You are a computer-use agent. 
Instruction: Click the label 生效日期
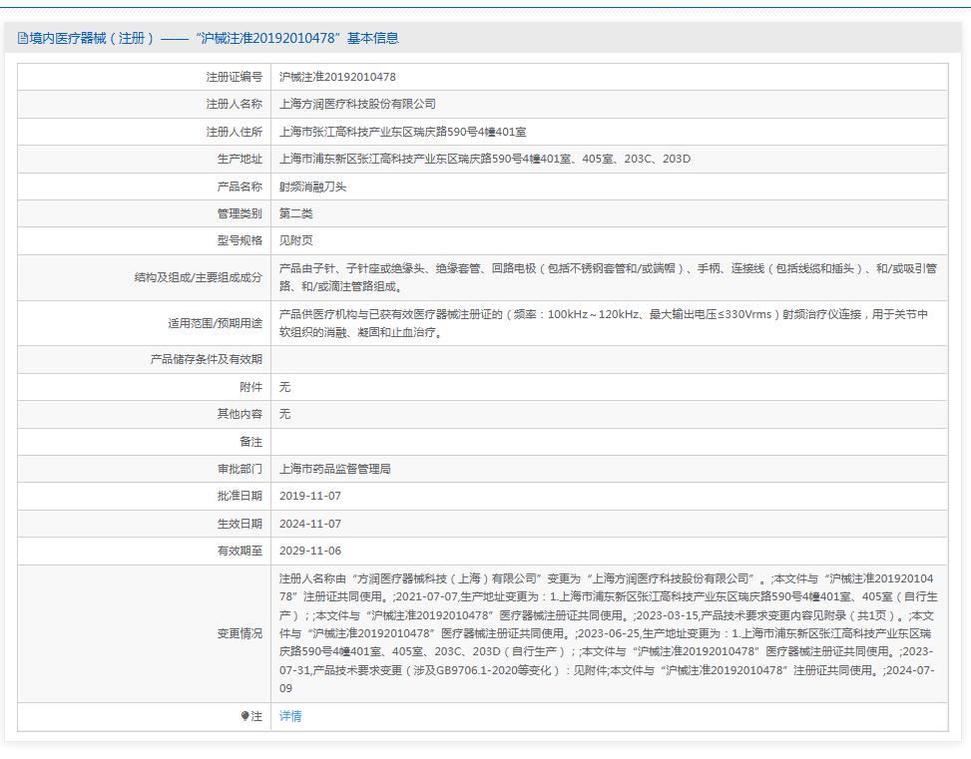(x=240, y=524)
